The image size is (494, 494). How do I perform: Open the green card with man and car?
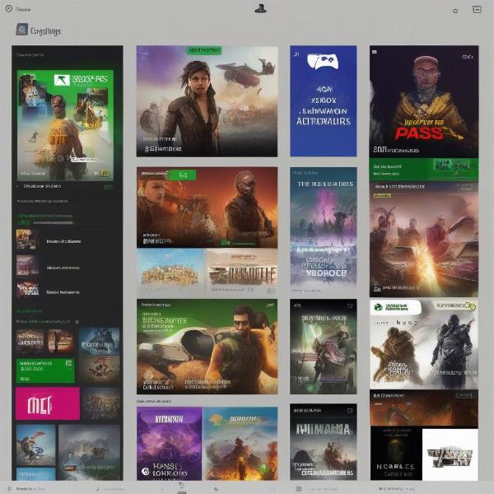[x=207, y=347]
